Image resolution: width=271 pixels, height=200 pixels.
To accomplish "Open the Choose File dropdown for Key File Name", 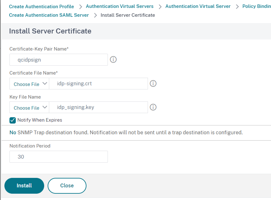I will click(29, 107).
